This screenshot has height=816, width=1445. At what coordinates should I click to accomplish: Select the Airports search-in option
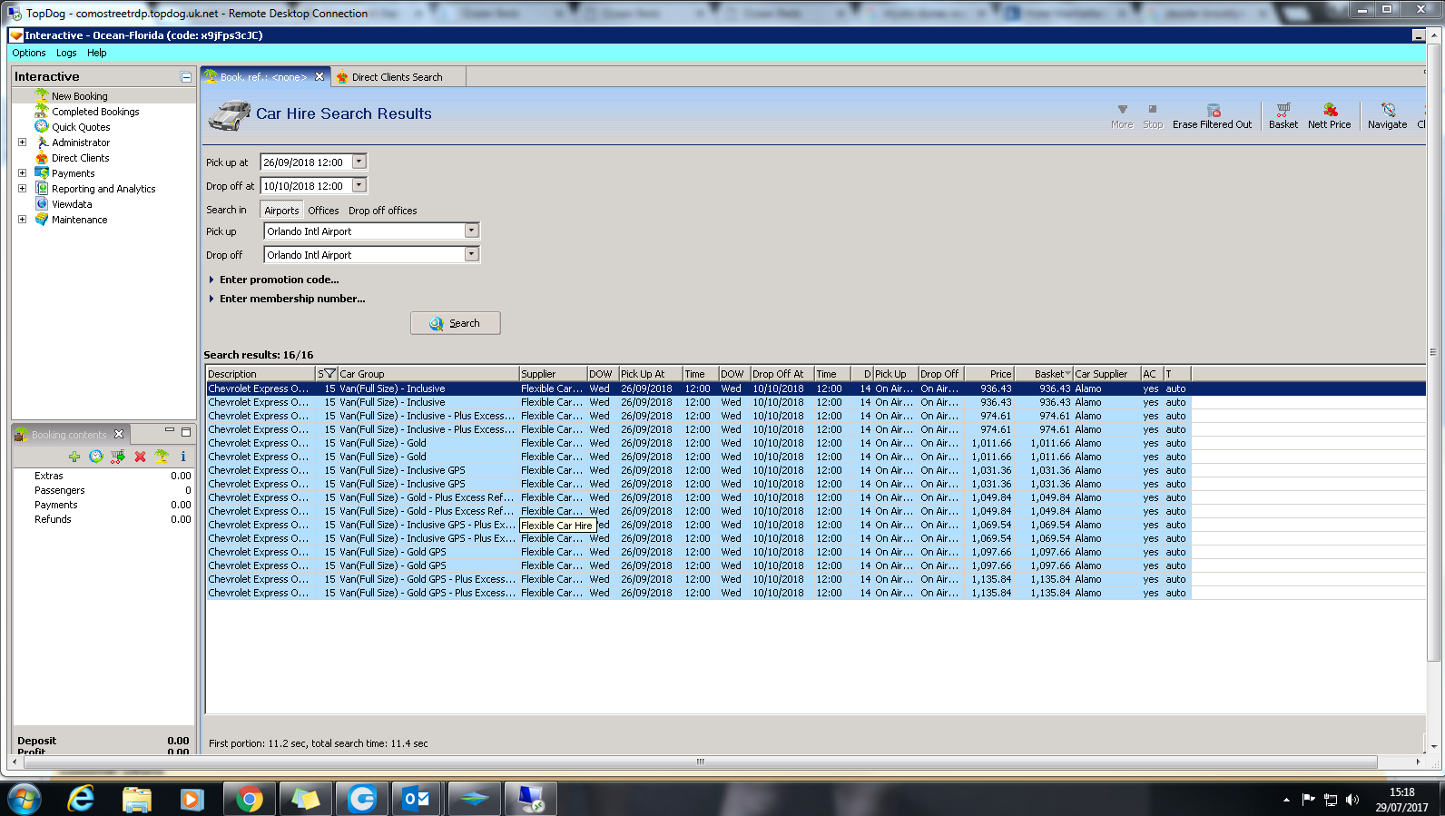pos(281,211)
